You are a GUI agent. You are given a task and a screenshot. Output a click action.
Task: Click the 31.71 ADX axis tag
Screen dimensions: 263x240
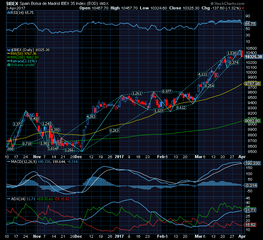[x=250, y=210]
